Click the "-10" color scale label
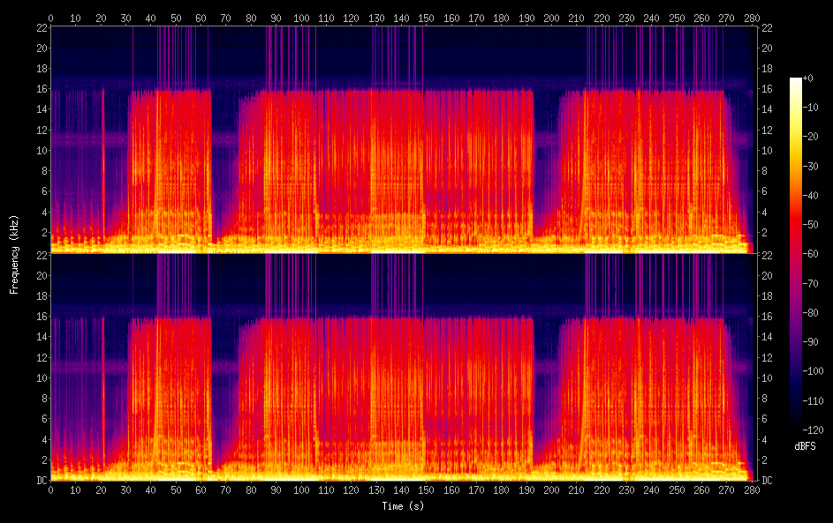Image resolution: width=833 pixels, height=523 pixels. pos(810,107)
